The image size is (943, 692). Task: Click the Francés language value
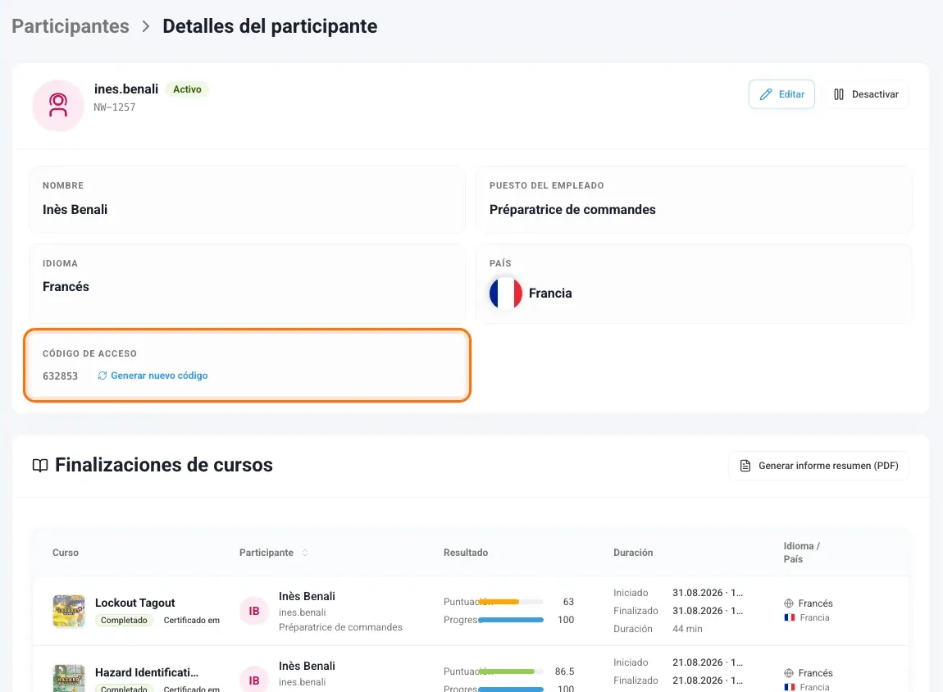(66, 287)
